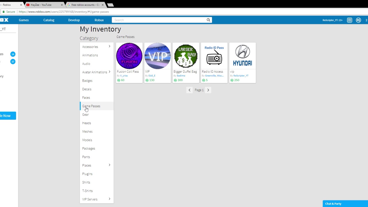
Task: Click the Bigger Duffel Bag title
Action: click(185, 72)
